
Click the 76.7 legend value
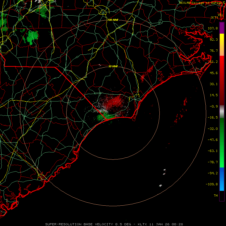point(214,50)
